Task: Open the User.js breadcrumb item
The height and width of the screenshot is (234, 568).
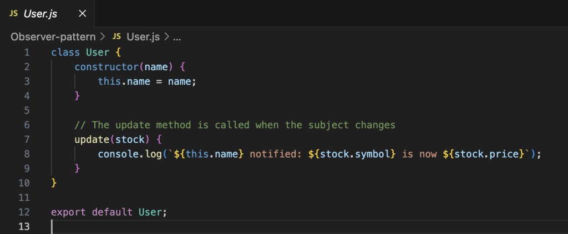Action: click(x=143, y=37)
